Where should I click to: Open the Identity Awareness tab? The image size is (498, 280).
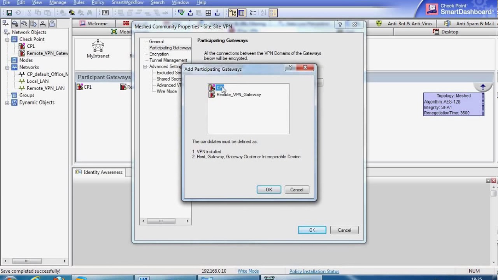coord(99,172)
